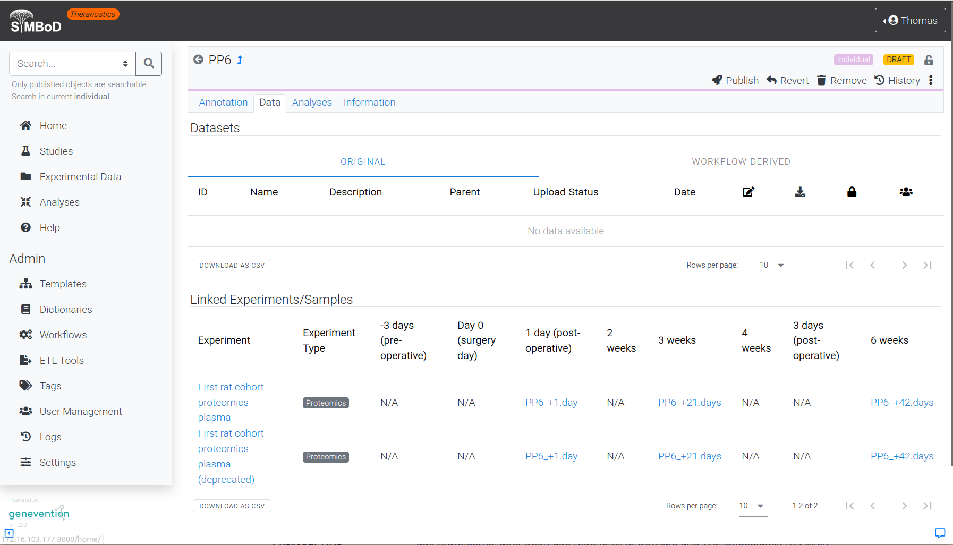Open the Help page
This screenshot has width=953, height=545.
(x=49, y=228)
